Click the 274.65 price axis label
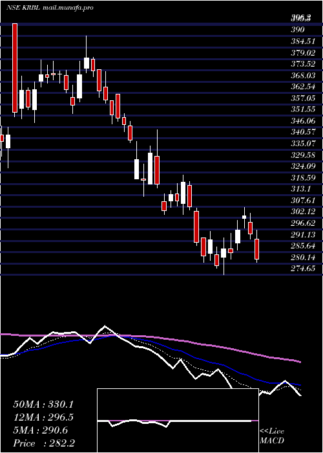 point(302,269)
